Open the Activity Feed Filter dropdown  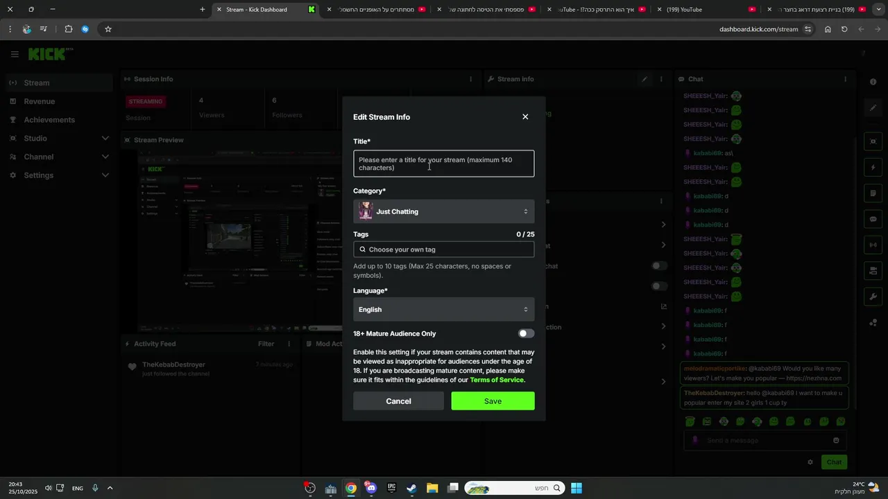point(266,344)
